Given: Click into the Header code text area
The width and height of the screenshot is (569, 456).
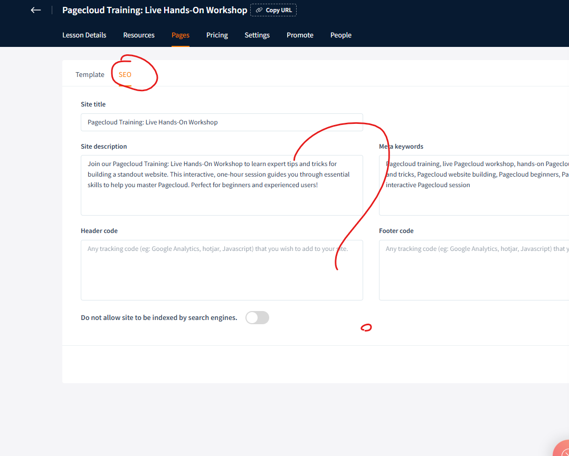Looking at the screenshot, I should coord(222,270).
